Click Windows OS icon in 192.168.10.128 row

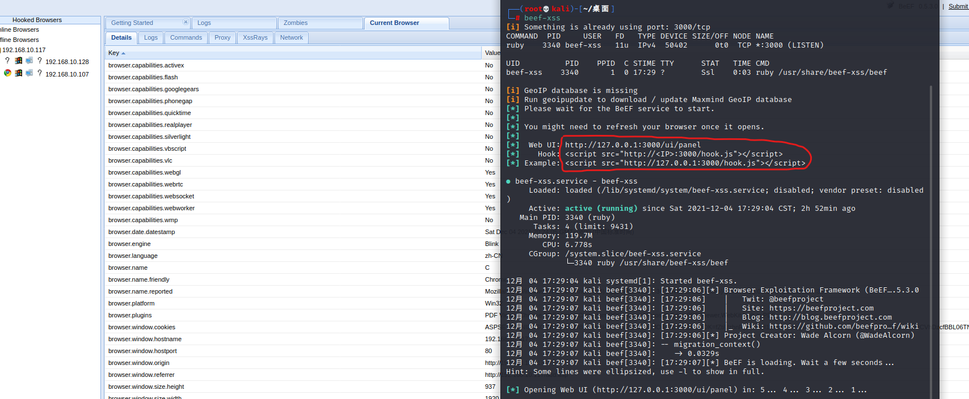pyautogui.click(x=19, y=61)
